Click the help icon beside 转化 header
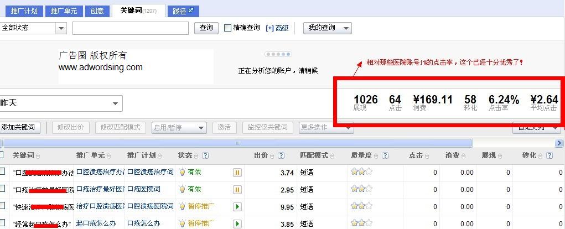The width and height of the screenshot is (565, 229). (x=548, y=156)
